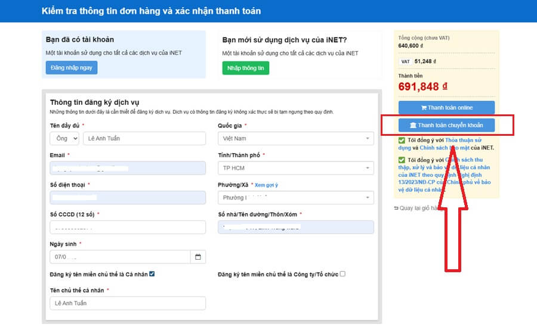537x330 pixels.
Task: Click the full name field Lê Anh Tuấn
Action: (144, 139)
